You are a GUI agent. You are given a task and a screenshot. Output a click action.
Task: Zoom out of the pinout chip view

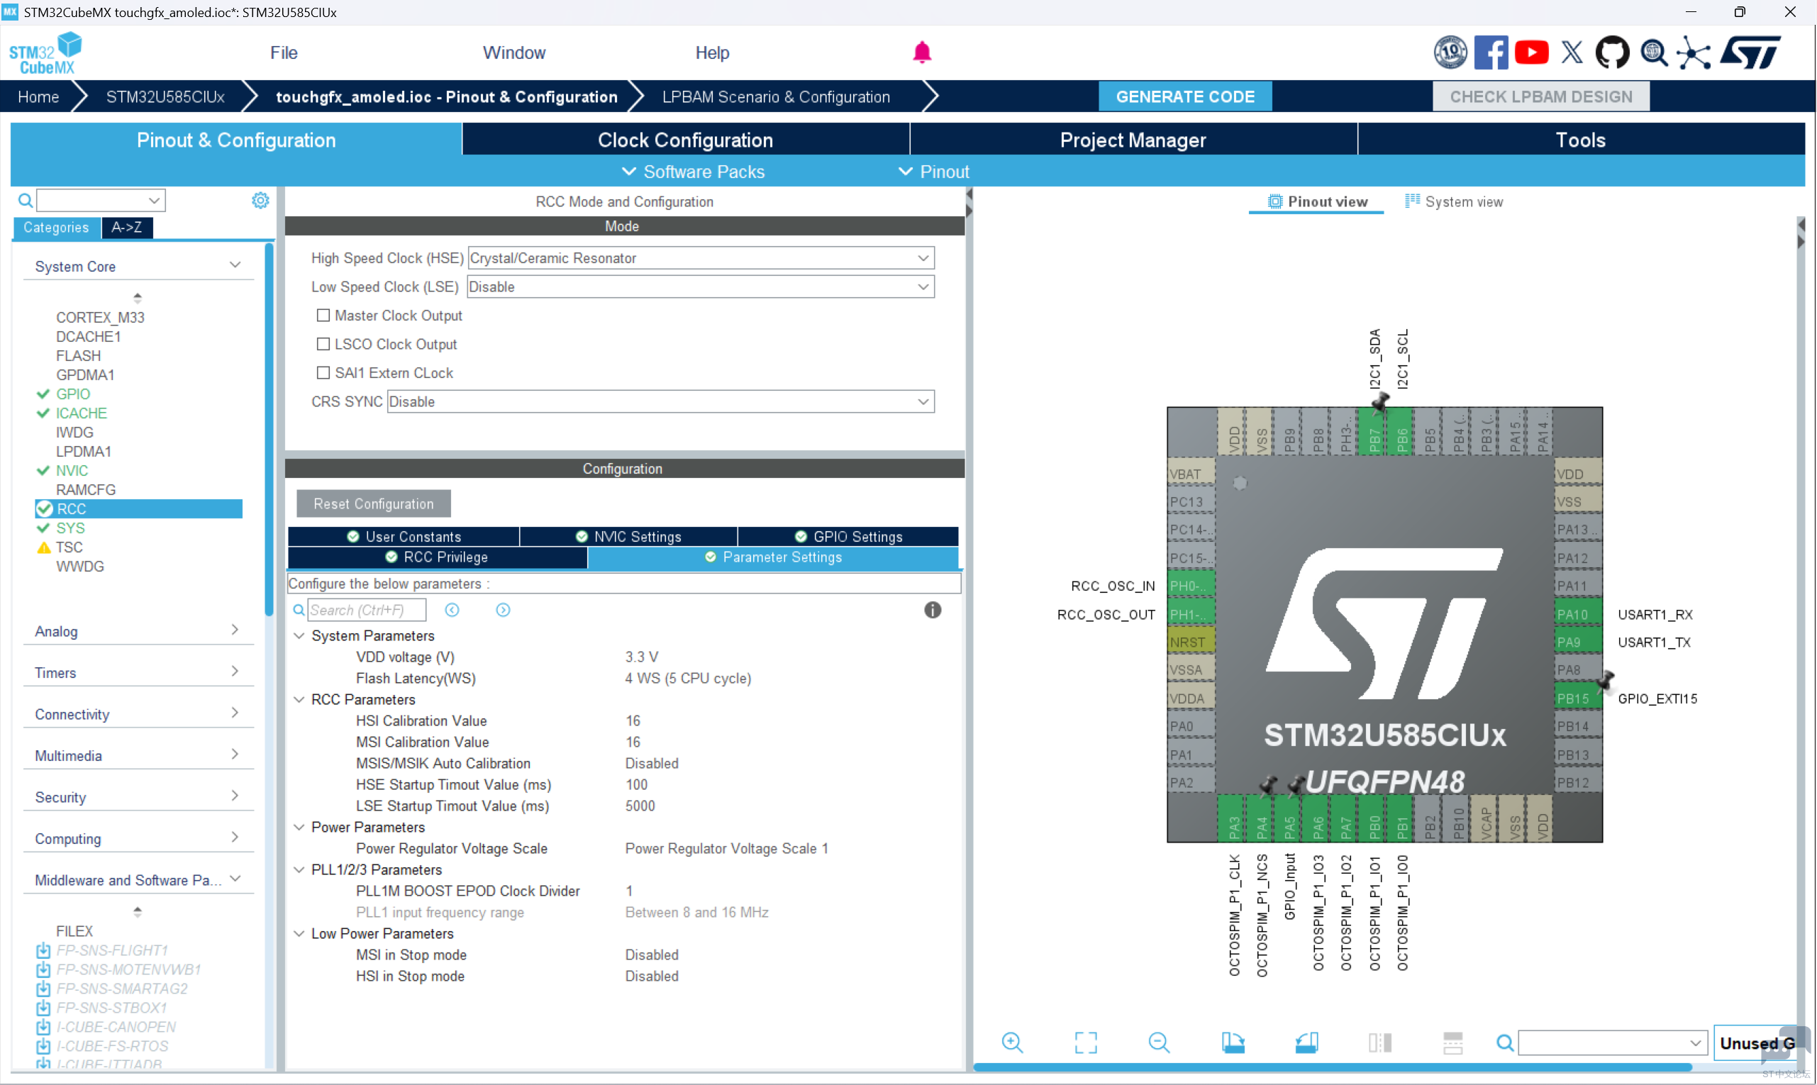[x=1159, y=1042]
